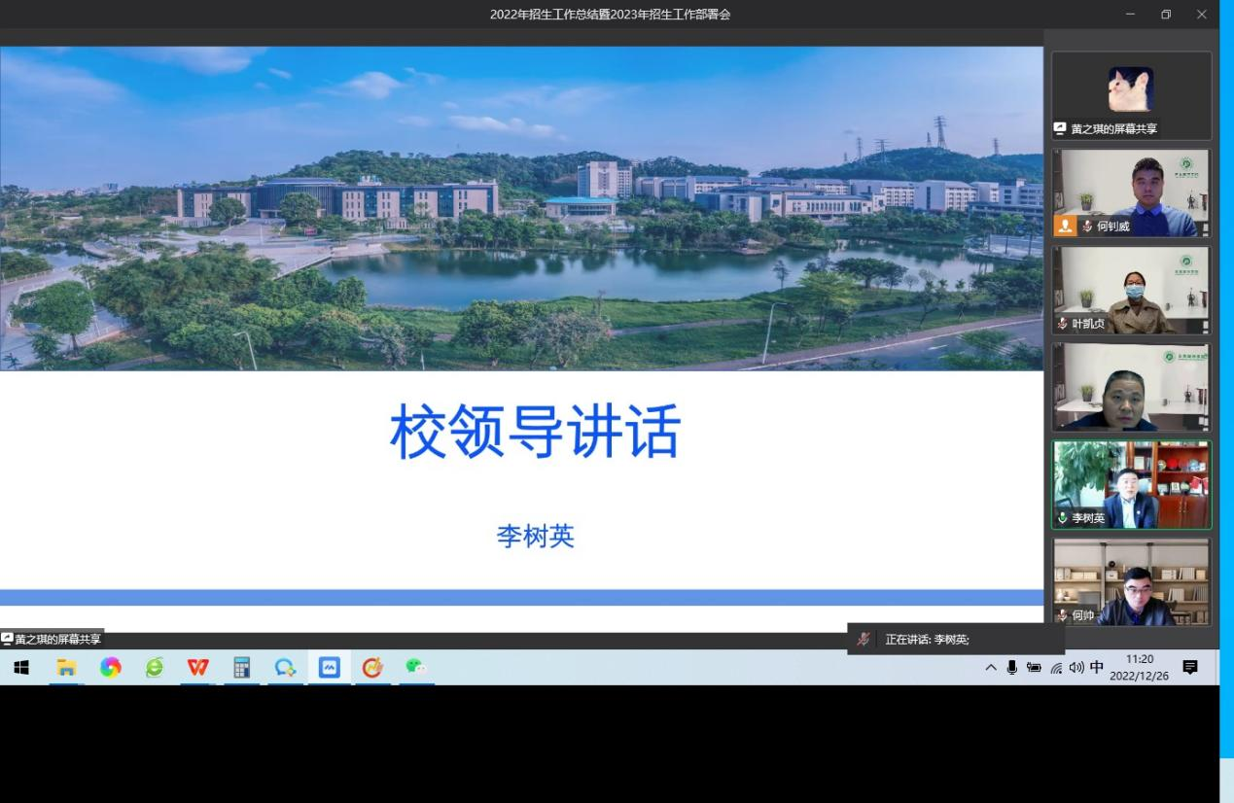Open File Explorer from the taskbar
Screen dimensions: 1234x803
pos(66,667)
